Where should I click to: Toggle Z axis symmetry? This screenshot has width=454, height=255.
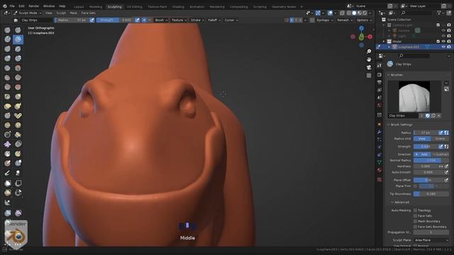pyautogui.click(x=301, y=20)
